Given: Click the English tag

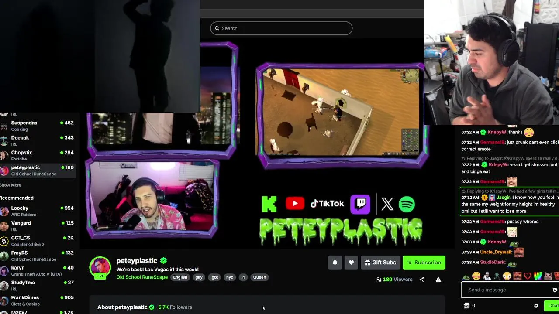Looking at the screenshot, I should point(180,277).
